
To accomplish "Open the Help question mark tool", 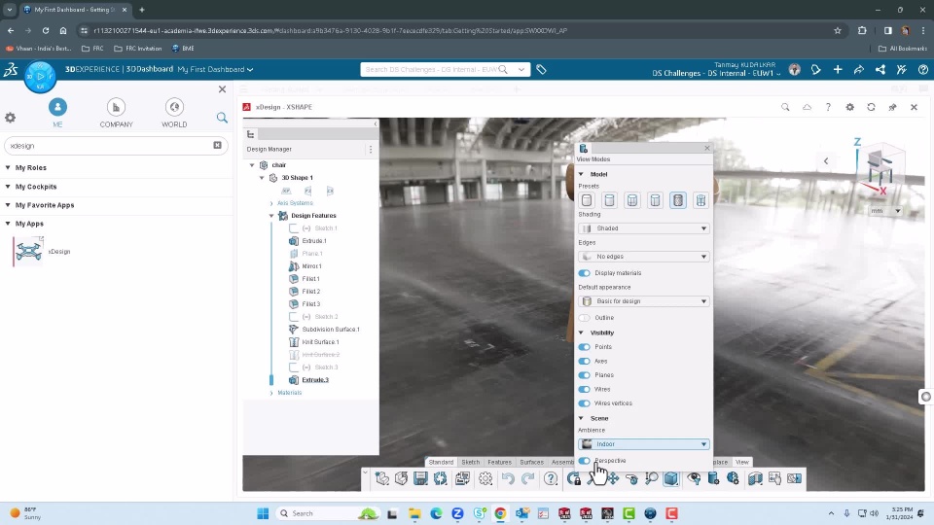I will (x=551, y=478).
